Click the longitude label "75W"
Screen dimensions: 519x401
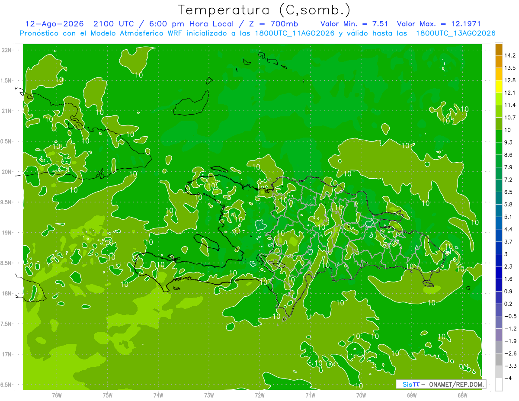point(108,395)
